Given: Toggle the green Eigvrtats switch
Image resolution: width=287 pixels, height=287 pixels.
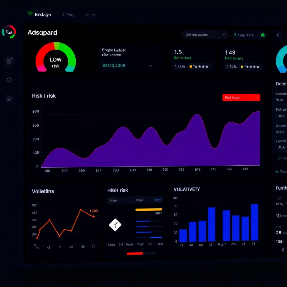Looking at the screenshot, I should (x=263, y=35).
